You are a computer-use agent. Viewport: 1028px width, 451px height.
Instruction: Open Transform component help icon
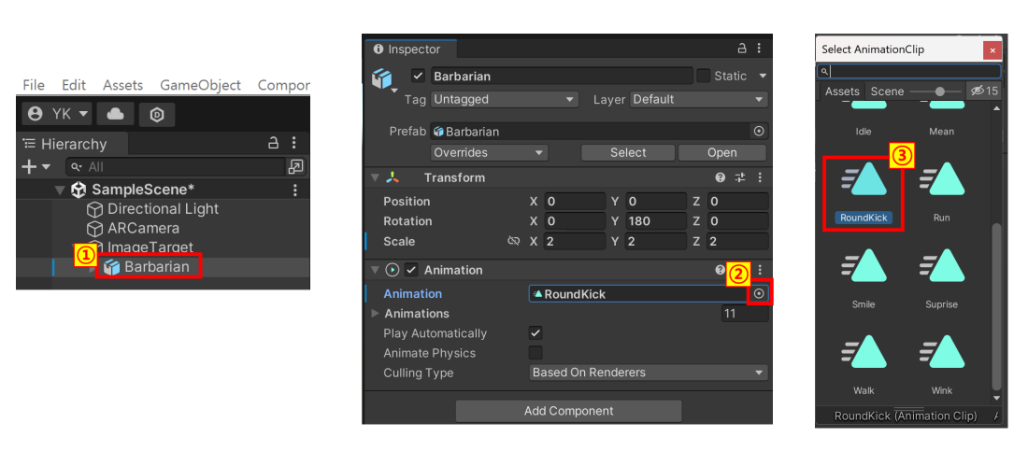coord(721,177)
